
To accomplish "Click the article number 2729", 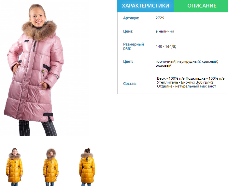I will (160, 18).
